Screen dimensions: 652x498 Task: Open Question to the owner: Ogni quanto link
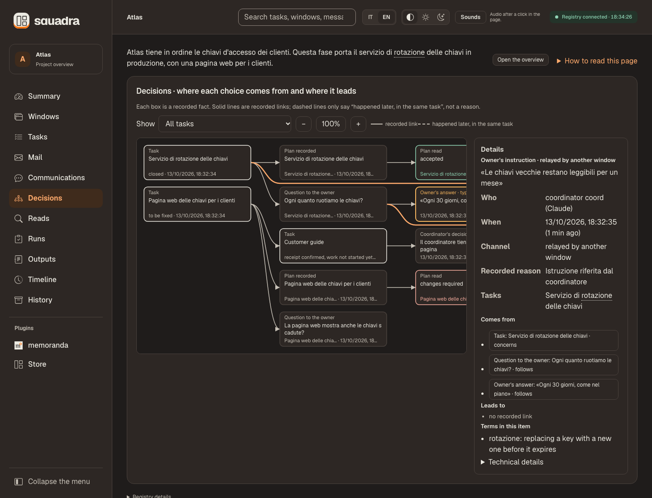(554, 365)
